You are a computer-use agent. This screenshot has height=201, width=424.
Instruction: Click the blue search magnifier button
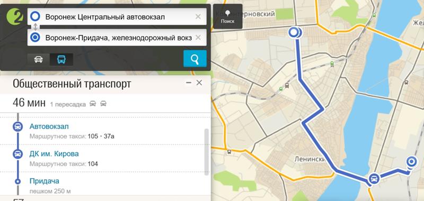pos(195,59)
